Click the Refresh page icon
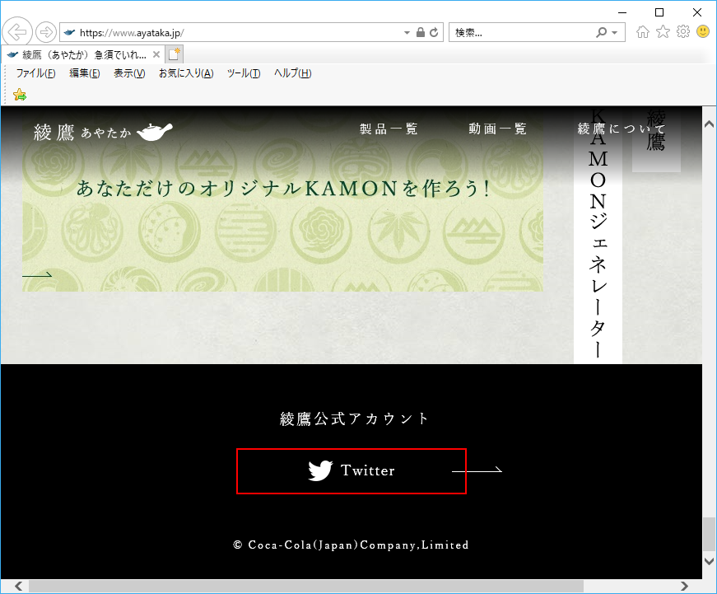Viewport: 717px width, 594px height. pos(434,32)
